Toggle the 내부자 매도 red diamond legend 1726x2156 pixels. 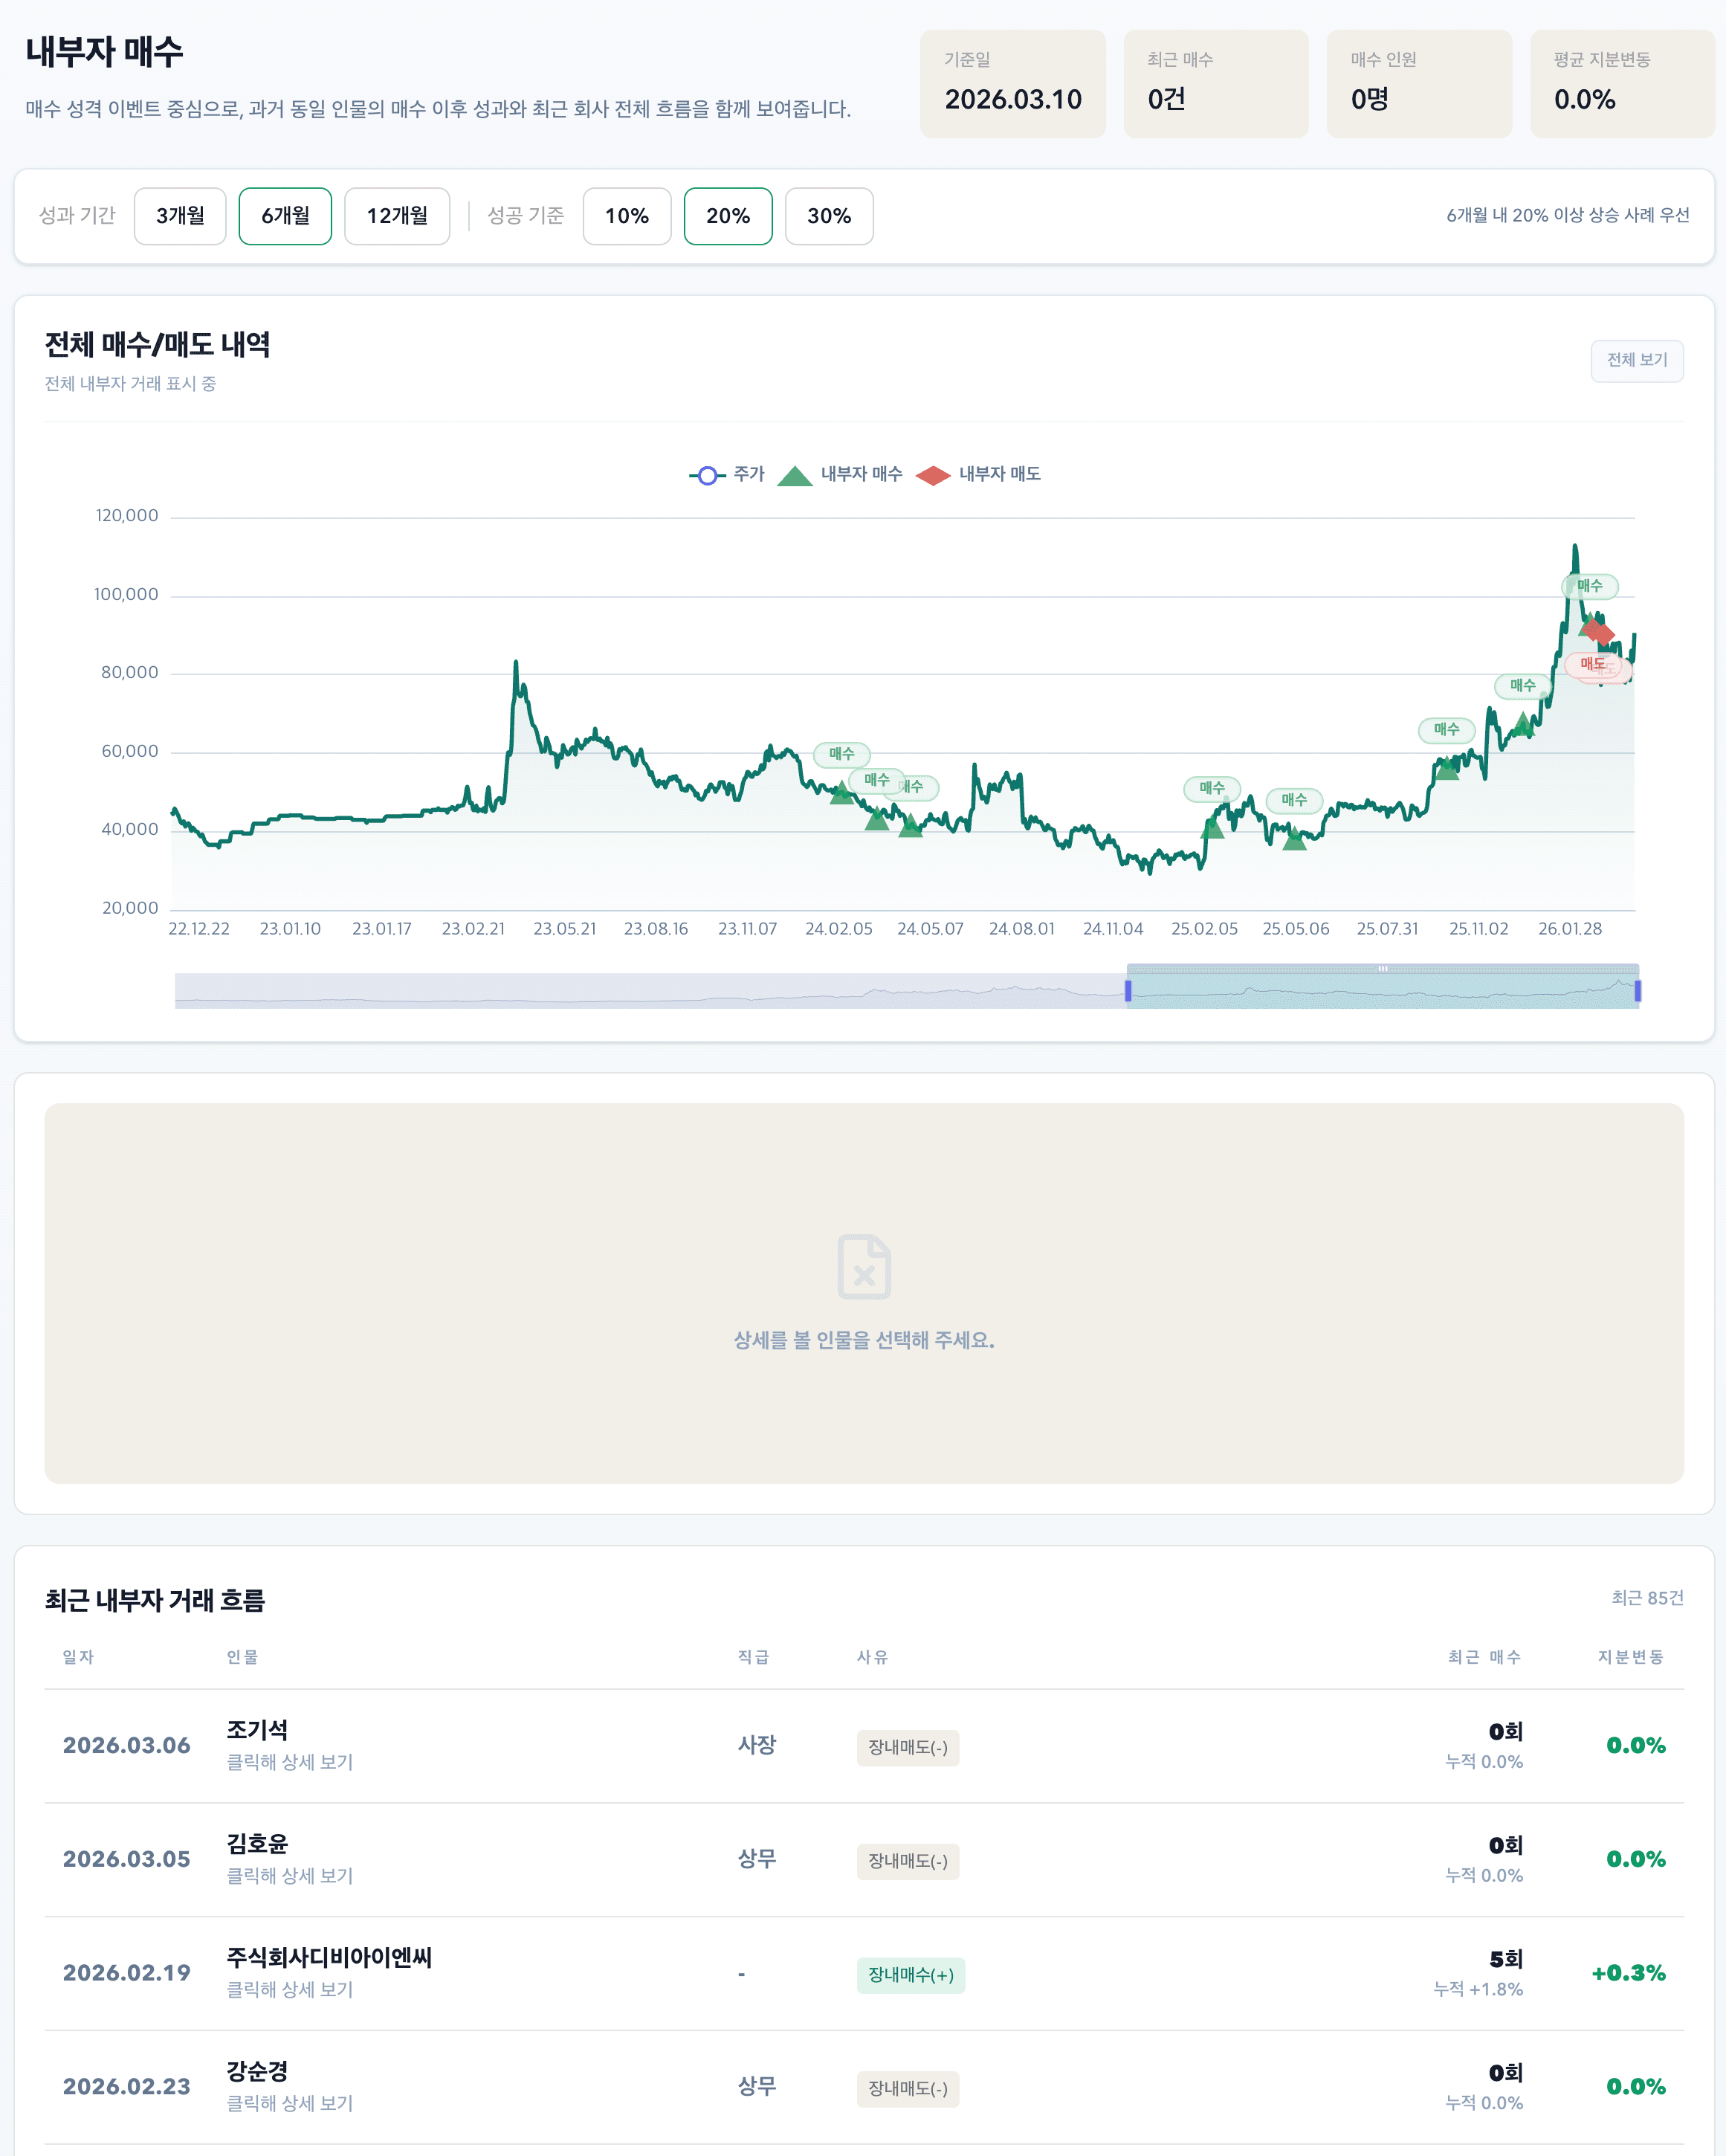(x=933, y=475)
